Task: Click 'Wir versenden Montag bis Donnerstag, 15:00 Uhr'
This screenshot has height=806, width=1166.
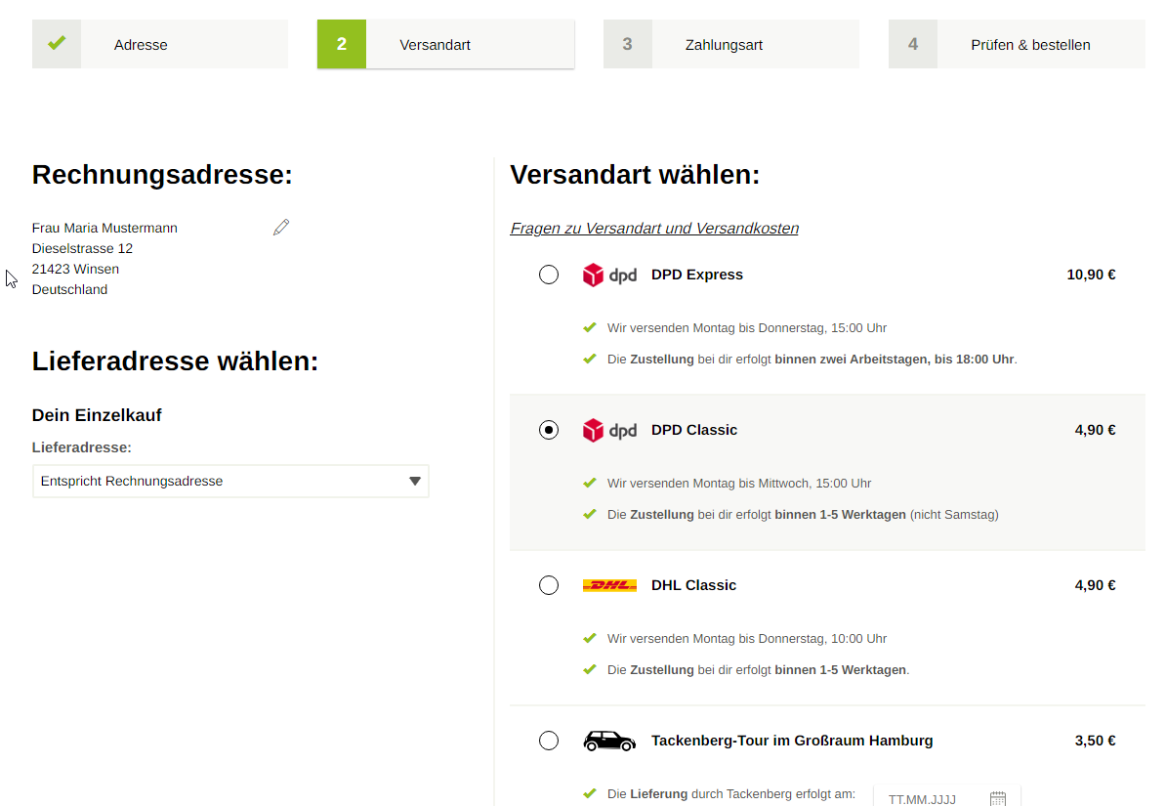Action: pos(747,327)
